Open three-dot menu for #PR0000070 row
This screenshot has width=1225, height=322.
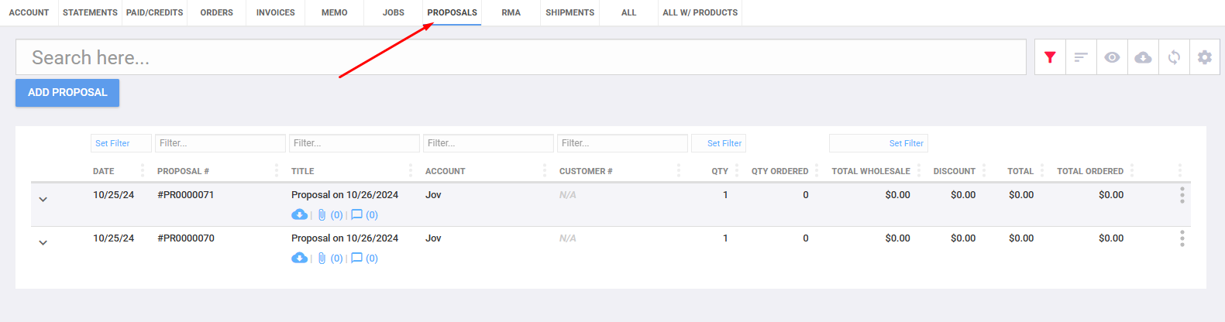tap(1182, 238)
